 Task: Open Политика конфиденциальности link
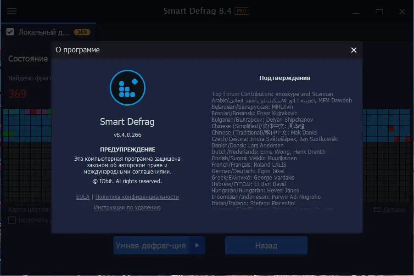[137, 197]
